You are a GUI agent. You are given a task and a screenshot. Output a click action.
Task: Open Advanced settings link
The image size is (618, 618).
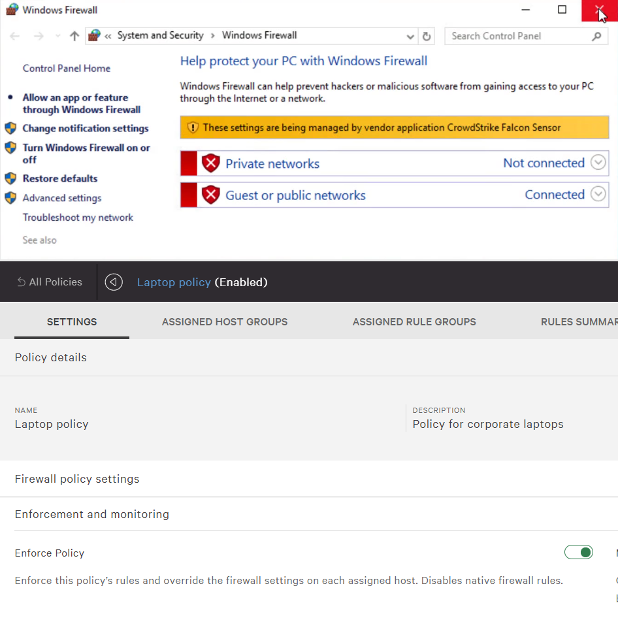pyautogui.click(x=62, y=198)
